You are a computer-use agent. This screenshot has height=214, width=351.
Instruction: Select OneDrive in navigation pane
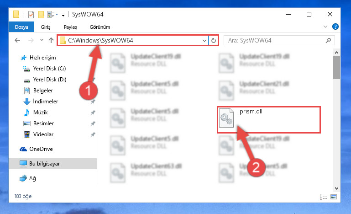(41, 149)
